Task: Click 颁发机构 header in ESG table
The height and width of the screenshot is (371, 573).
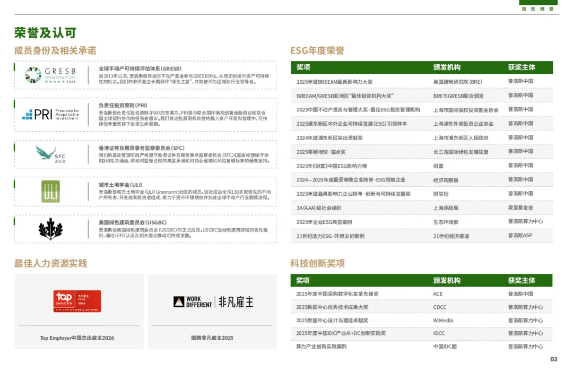Action: [447, 67]
